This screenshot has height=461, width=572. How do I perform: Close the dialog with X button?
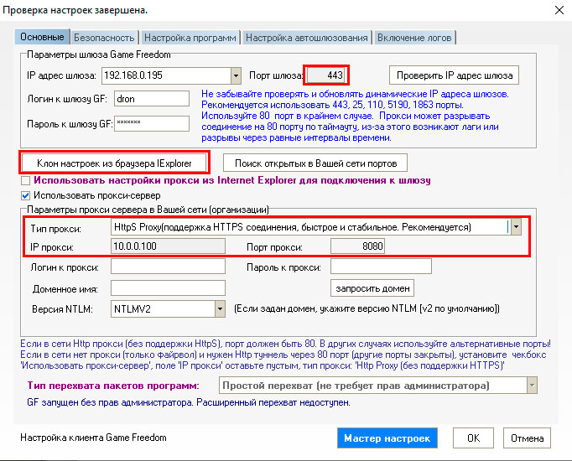tap(559, 10)
